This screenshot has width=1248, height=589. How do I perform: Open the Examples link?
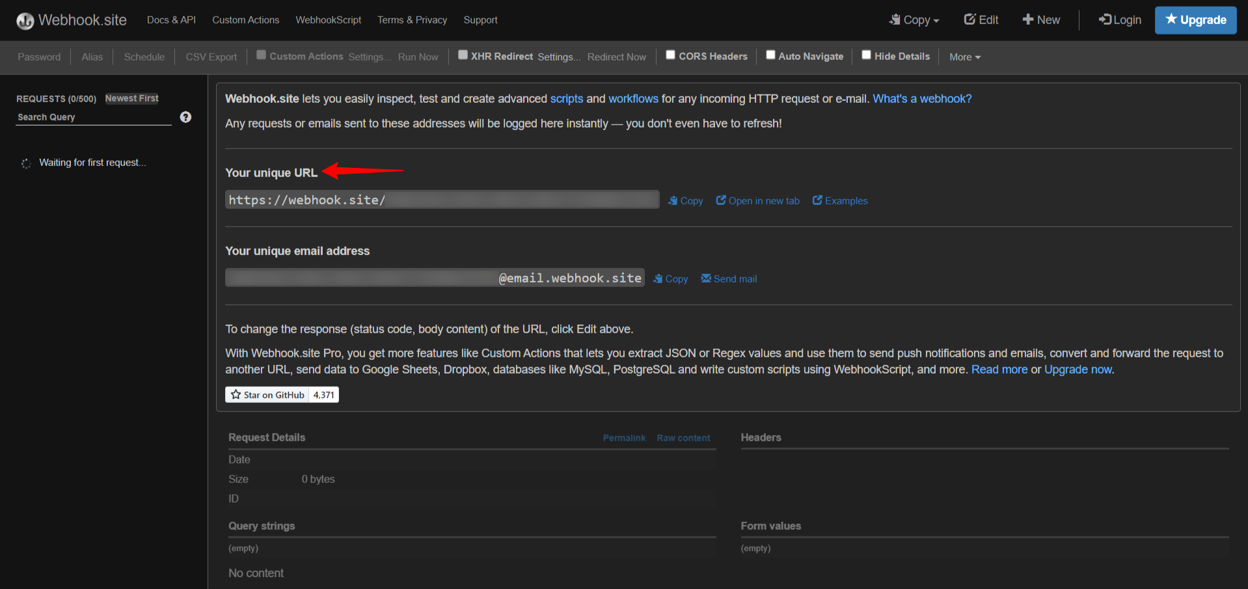(839, 200)
